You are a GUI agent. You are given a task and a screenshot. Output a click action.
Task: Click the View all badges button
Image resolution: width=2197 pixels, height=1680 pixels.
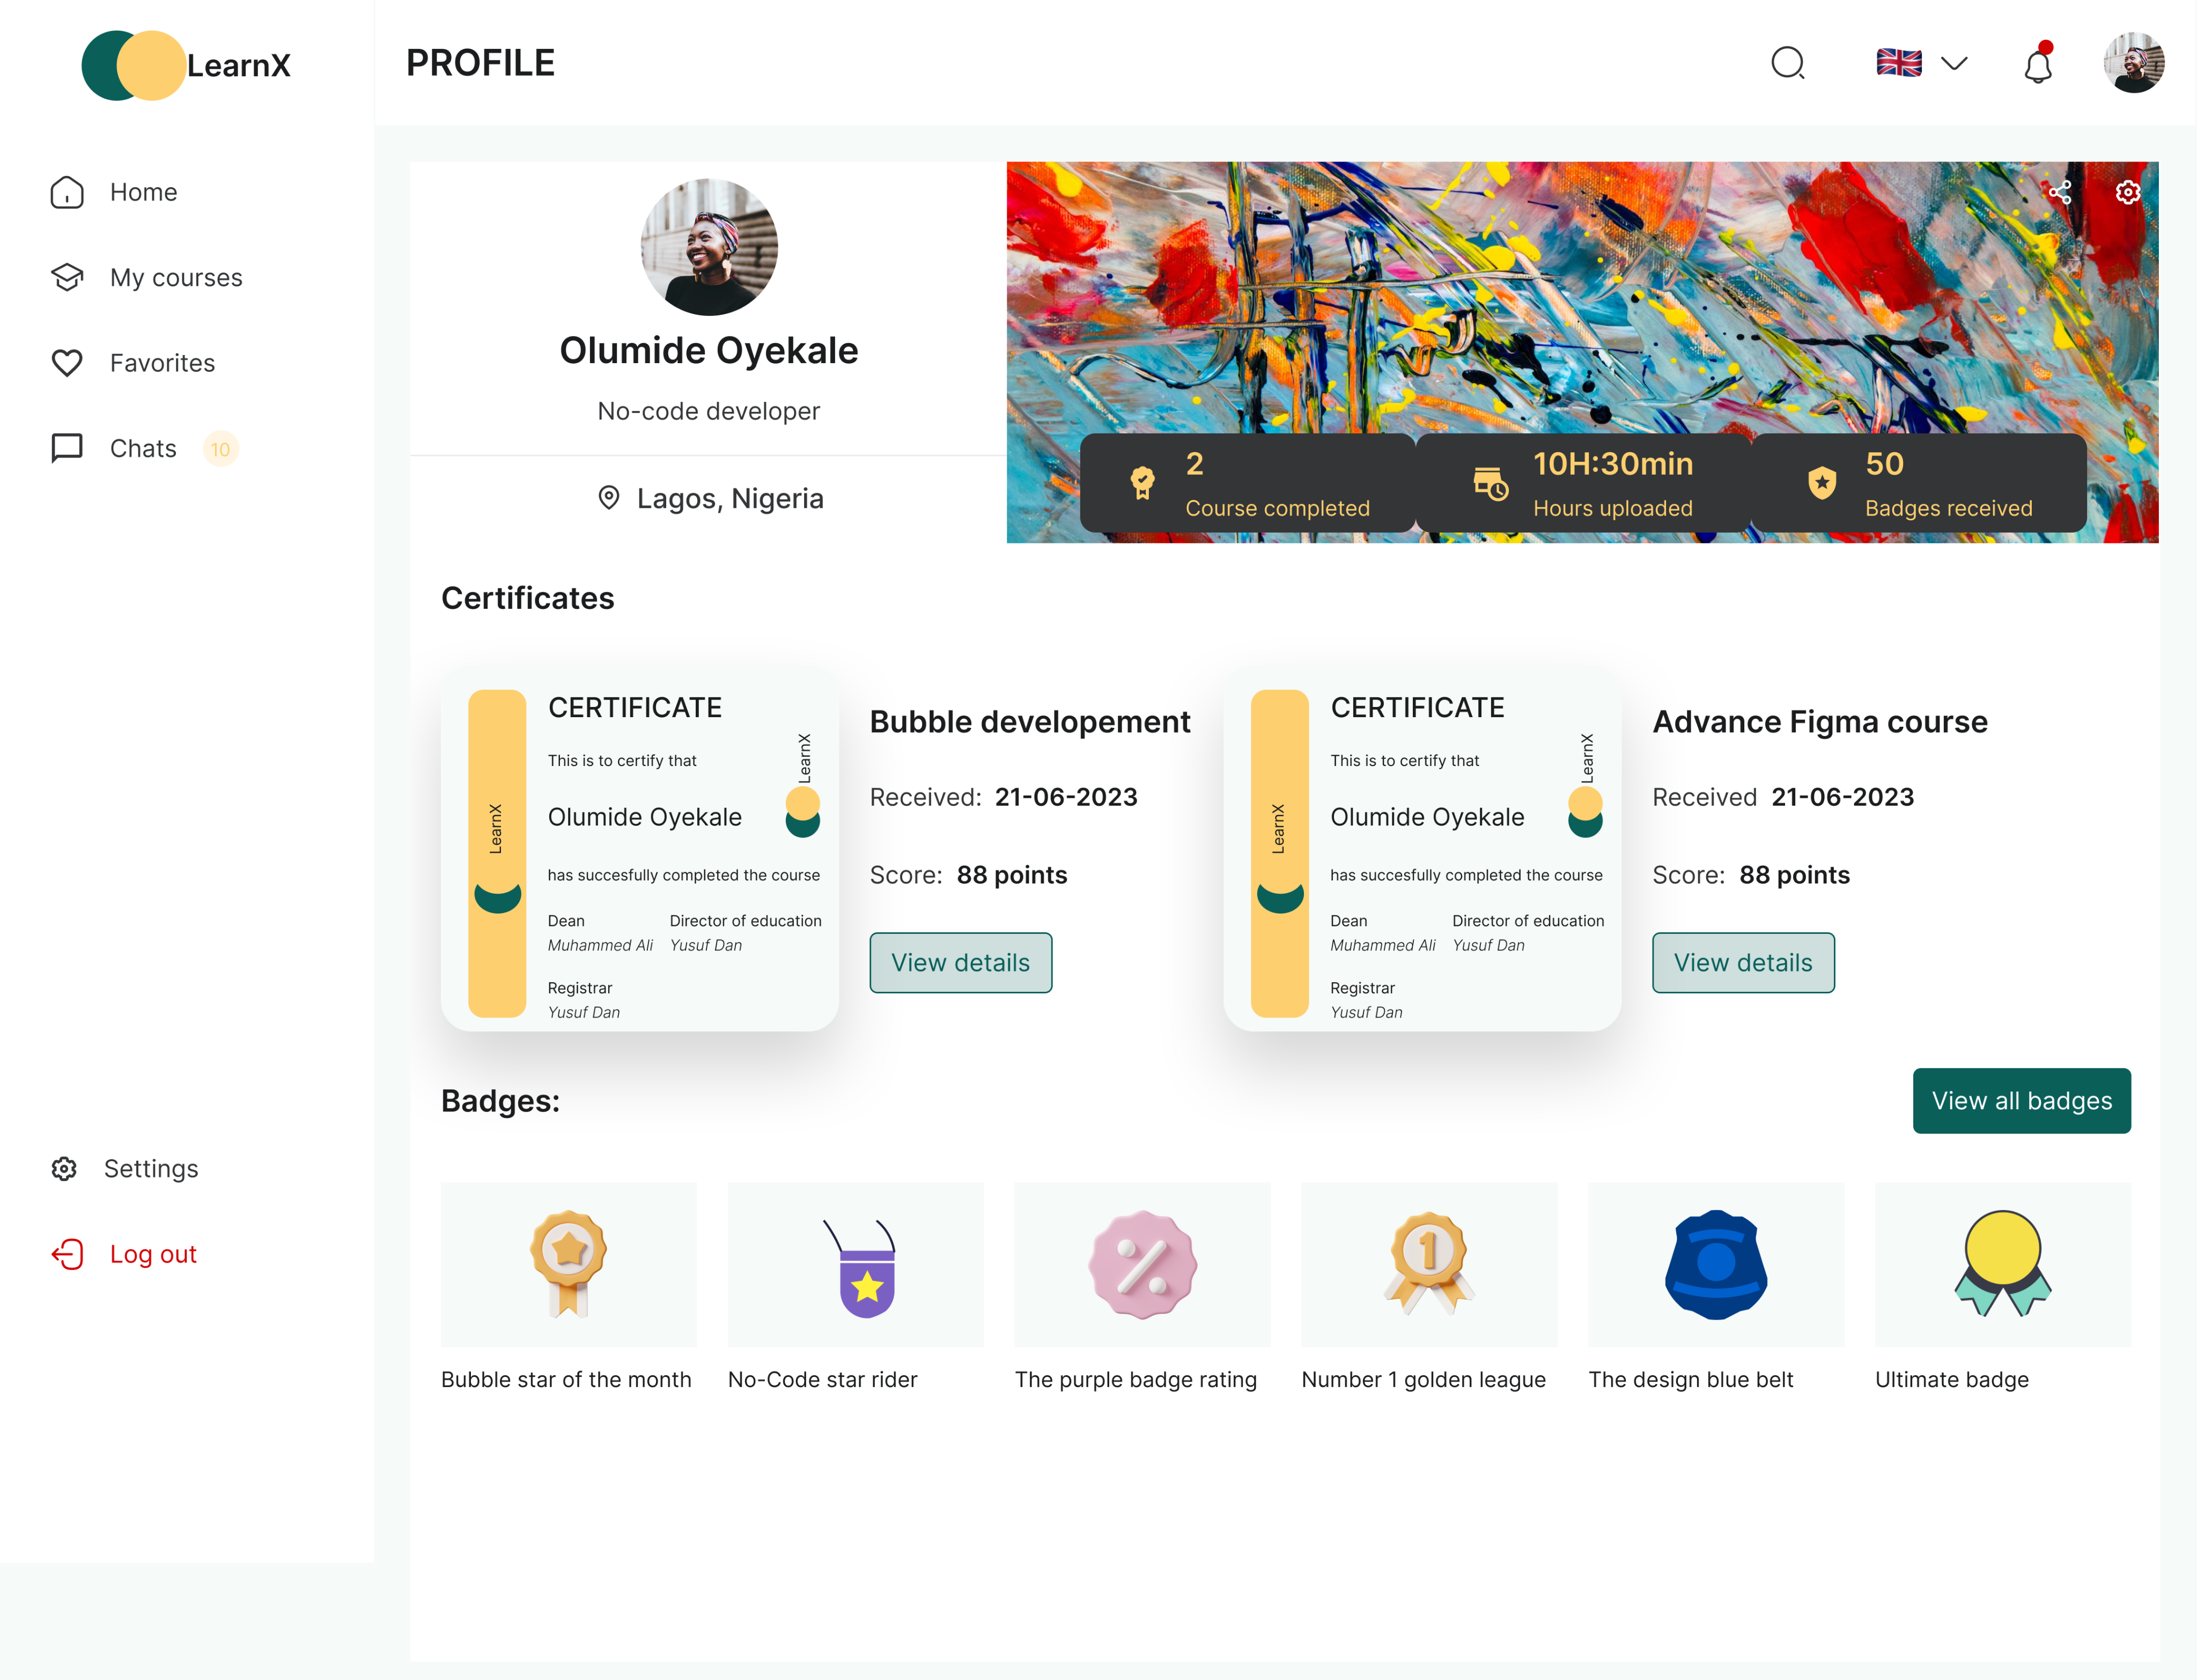click(2021, 1100)
